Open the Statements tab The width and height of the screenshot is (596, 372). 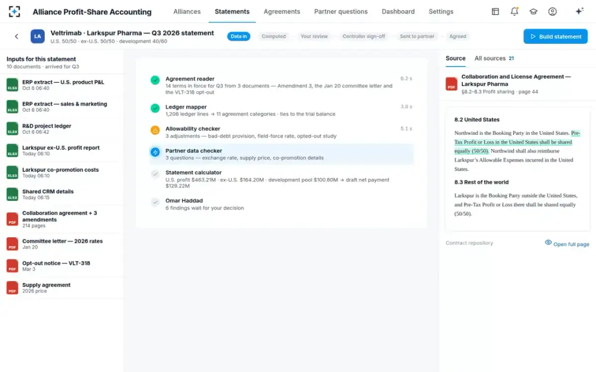point(232,11)
